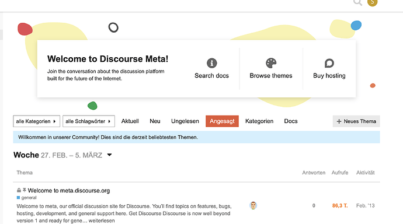Click the Thema column header
The image size is (403, 224).
click(25, 173)
